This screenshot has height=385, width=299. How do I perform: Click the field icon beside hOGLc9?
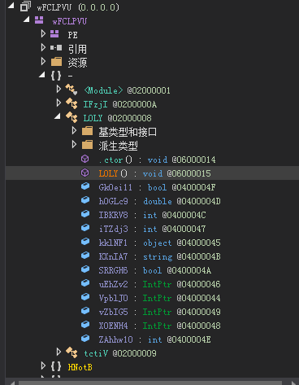pyautogui.click(x=85, y=200)
